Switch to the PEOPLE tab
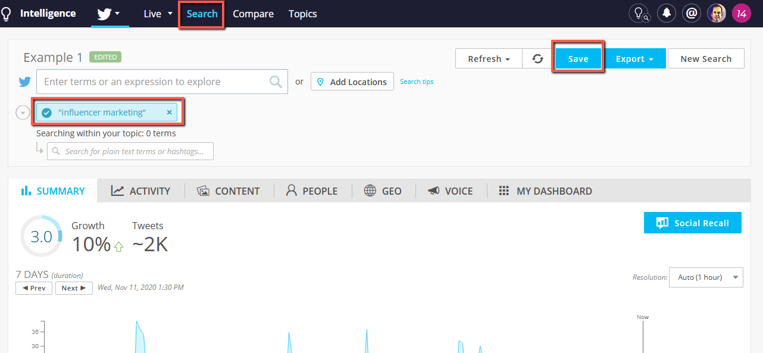 coord(312,191)
